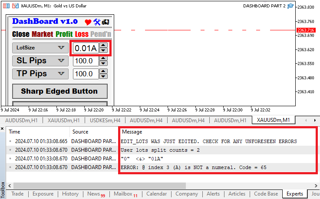Open the LotSize dropdown
The width and height of the screenshot is (320, 199).
point(40,48)
